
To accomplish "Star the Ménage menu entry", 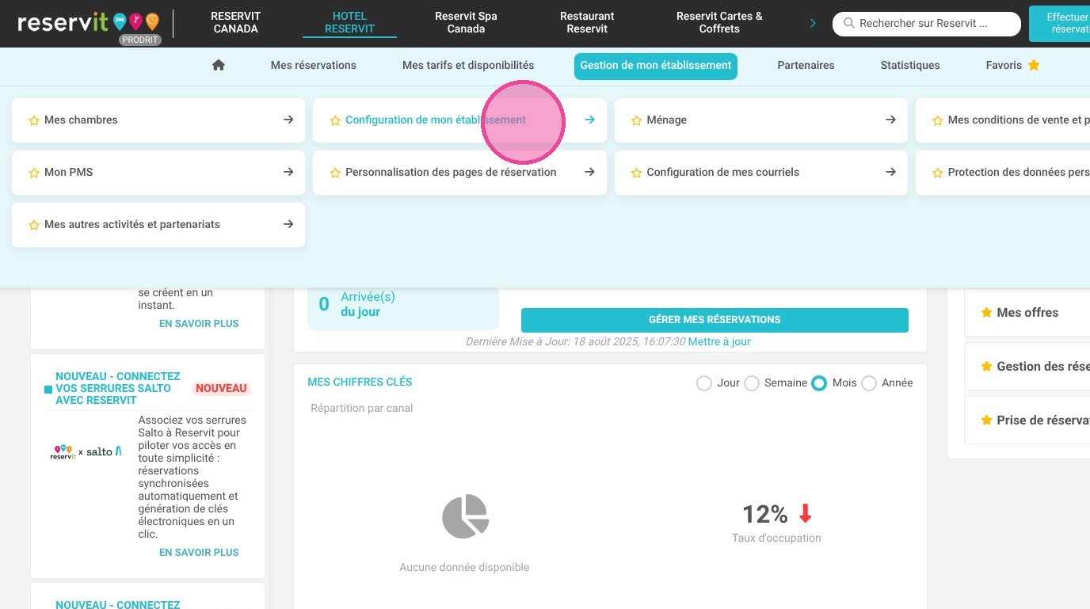I will (636, 120).
